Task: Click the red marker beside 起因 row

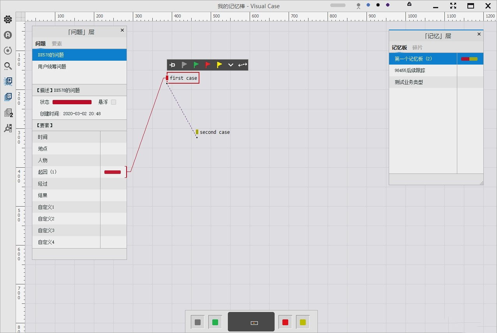Action: [113, 172]
